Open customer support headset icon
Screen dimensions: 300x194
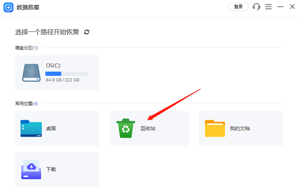[256, 7]
